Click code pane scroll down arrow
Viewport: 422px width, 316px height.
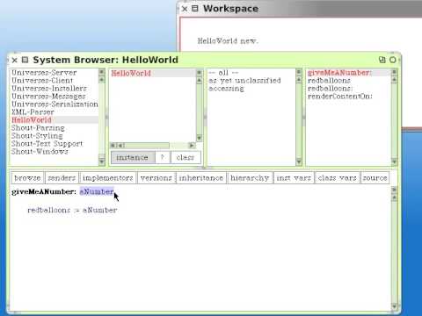(394, 306)
